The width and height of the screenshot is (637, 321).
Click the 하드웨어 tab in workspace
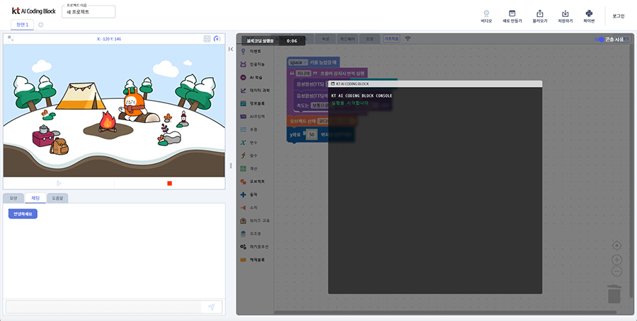point(348,39)
